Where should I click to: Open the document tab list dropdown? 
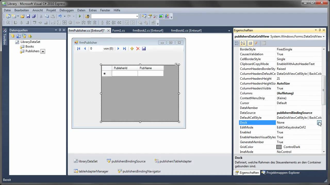click(229, 31)
